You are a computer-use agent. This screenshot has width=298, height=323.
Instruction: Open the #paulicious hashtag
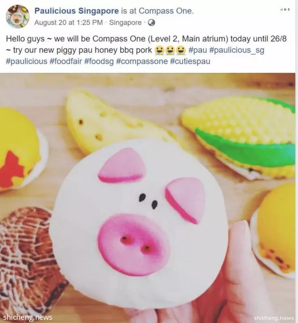tap(27, 61)
